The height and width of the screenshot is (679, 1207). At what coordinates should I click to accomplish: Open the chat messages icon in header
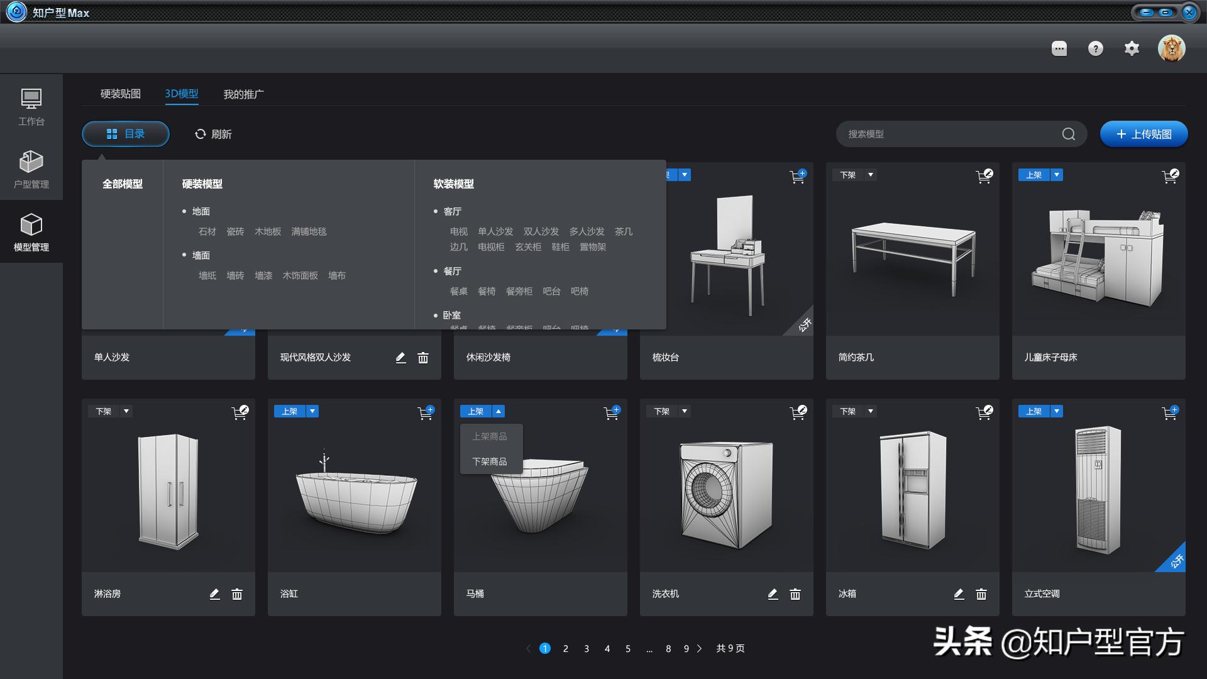click(x=1059, y=48)
